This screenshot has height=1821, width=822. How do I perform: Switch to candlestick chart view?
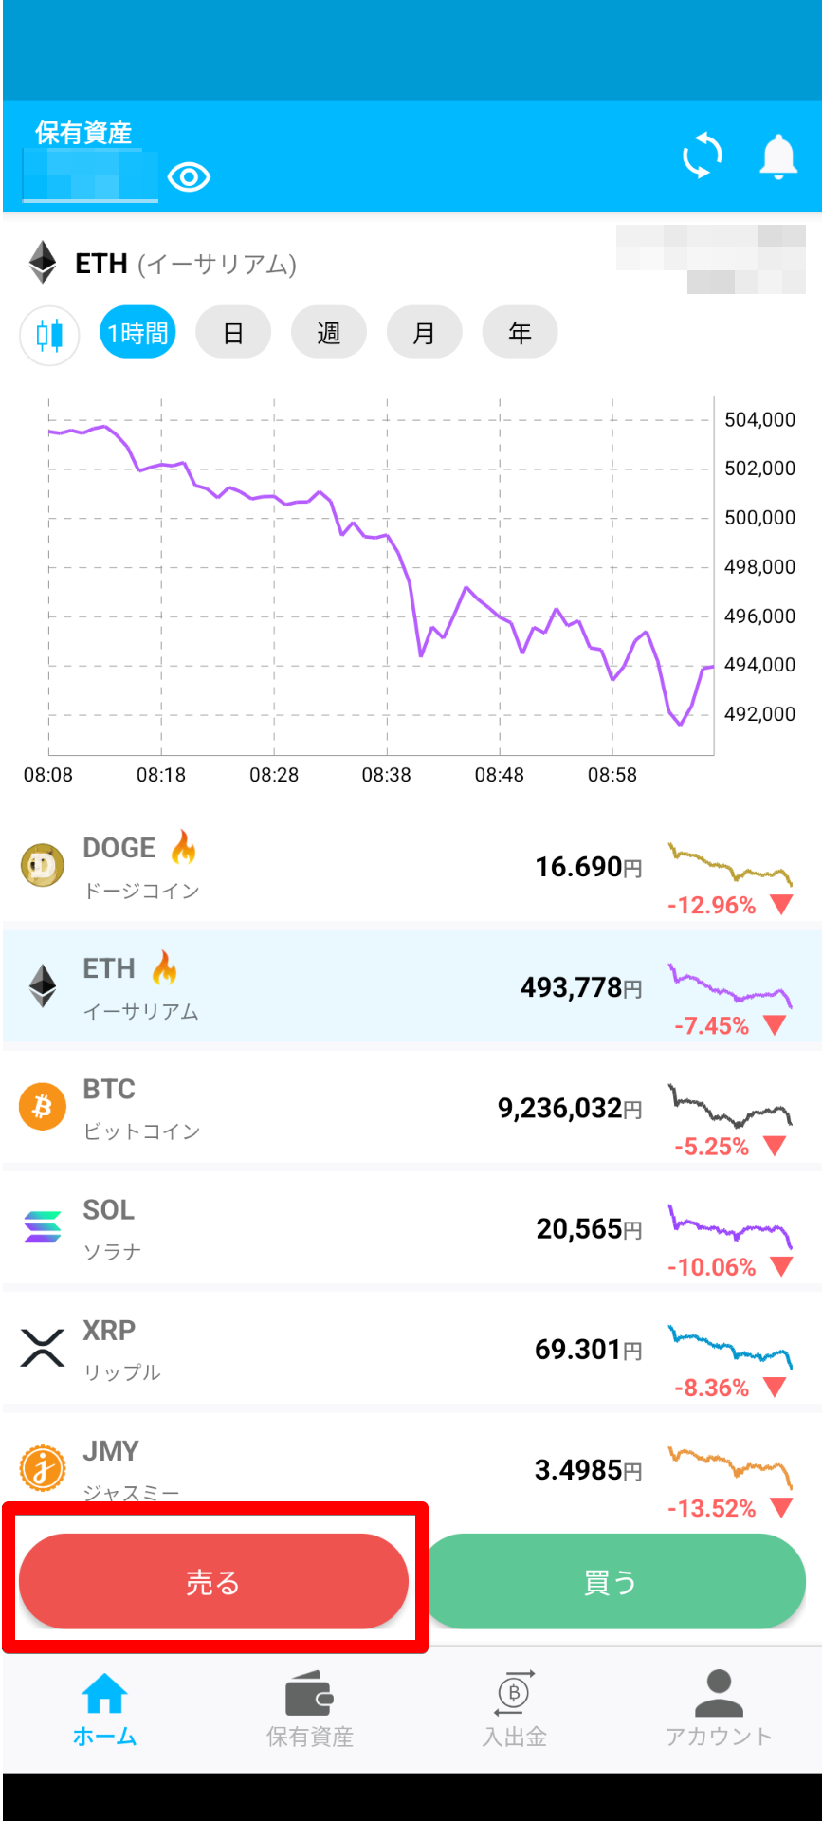pos(49,335)
